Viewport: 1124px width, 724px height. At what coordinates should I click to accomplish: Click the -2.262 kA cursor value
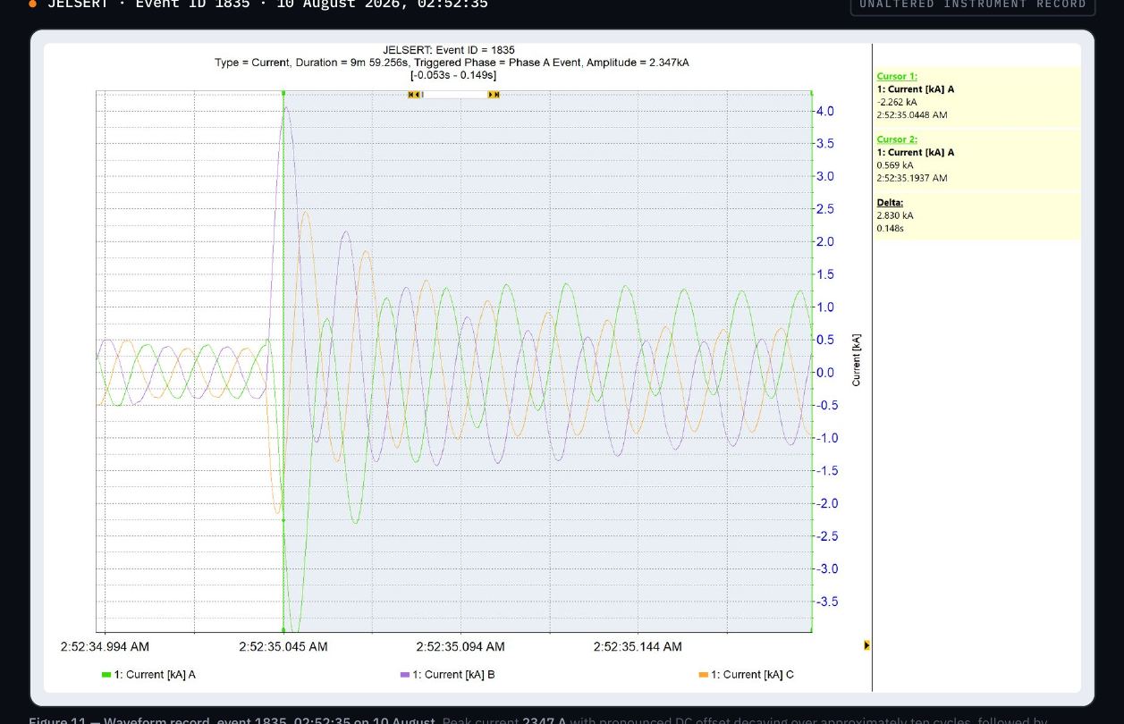897,102
